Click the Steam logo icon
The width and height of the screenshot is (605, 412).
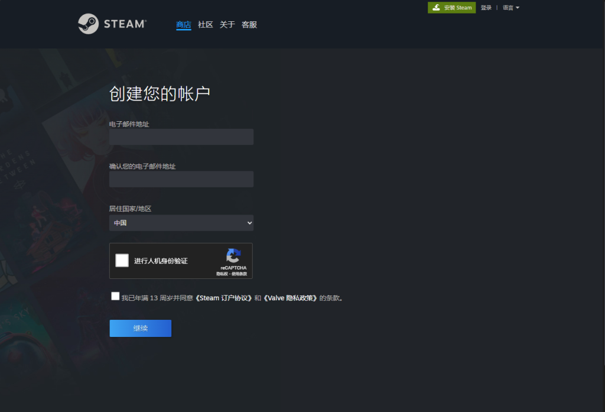(x=87, y=24)
